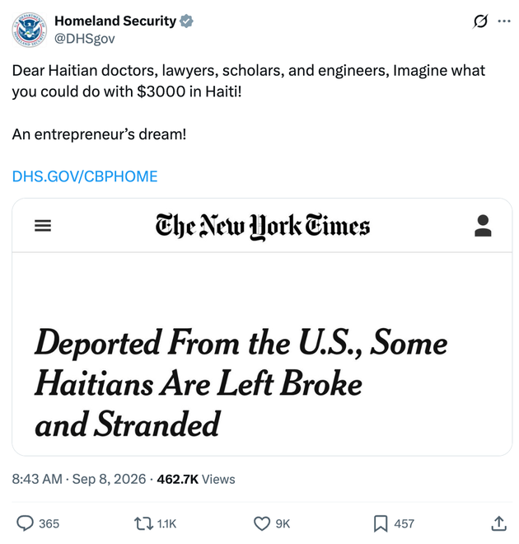Open the Grok icon at top right
The height and width of the screenshot is (544, 519).
coord(480,21)
